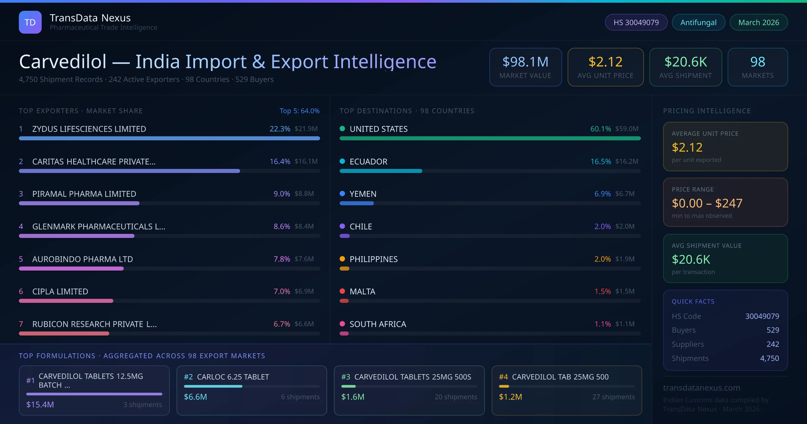Click the red dot beside Malta

pyautogui.click(x=342, y=291)
